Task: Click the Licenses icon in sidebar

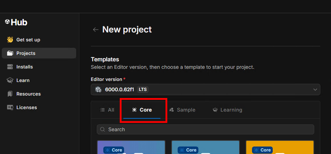Action: click(x=10, y=107)
